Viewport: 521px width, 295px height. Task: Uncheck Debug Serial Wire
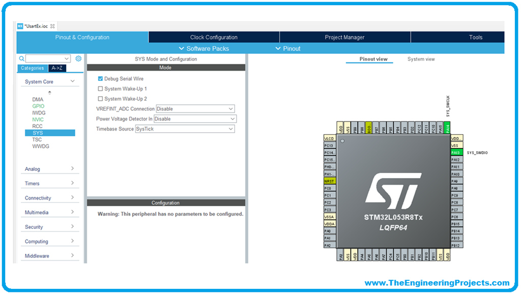(99, 79)
